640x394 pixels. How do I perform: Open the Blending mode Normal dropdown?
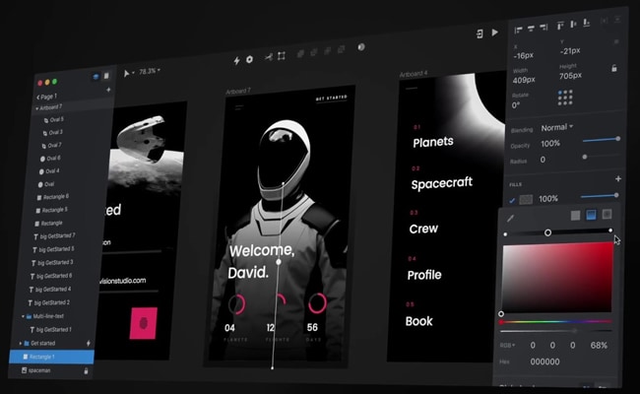pyautogui.click(x=556, y=127)
